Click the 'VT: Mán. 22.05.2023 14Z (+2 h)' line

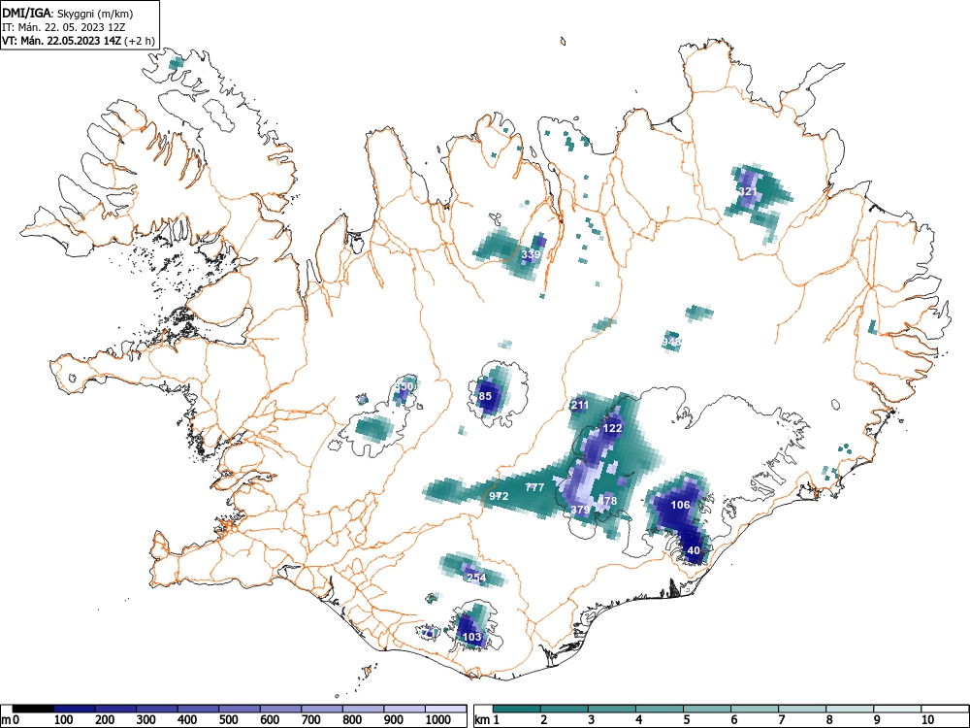pos(78,41)
